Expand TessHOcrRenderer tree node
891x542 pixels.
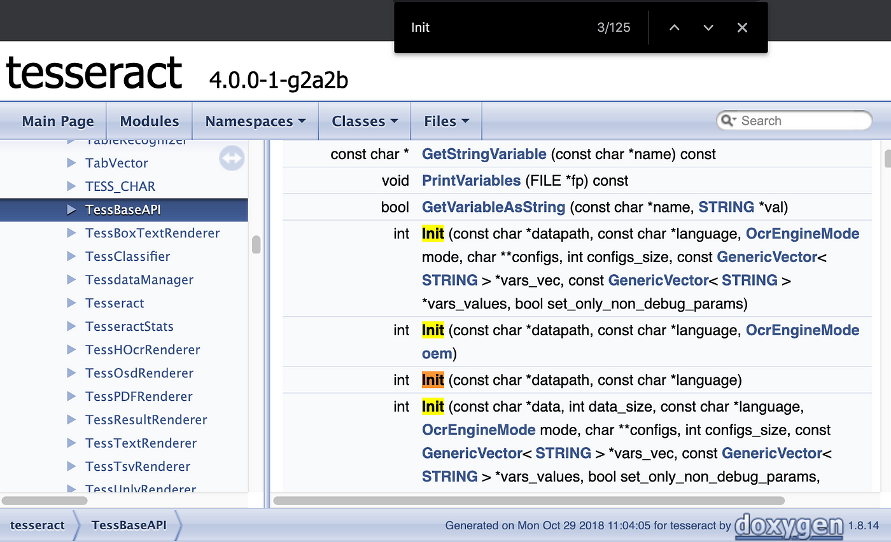pyautogui.click(x=71, y=349)
